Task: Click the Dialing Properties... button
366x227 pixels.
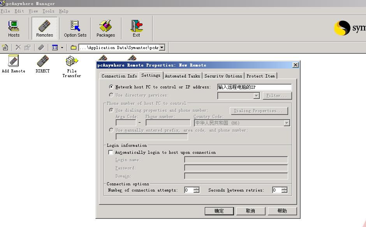Action: (259, 111)
